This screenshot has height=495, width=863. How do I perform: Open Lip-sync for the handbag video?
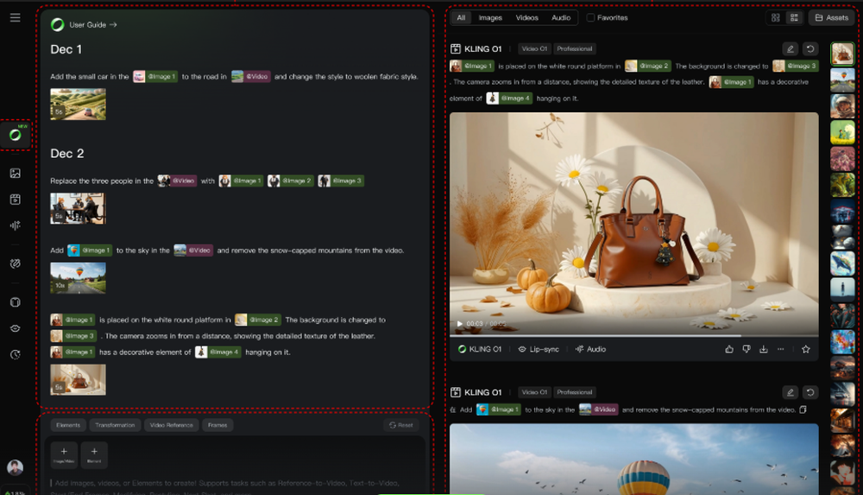(539, 349)
